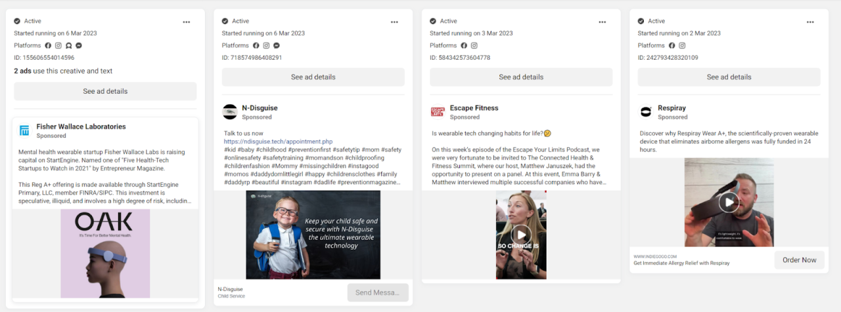Select ad ID 242793428320109 text

coord(668,58)
